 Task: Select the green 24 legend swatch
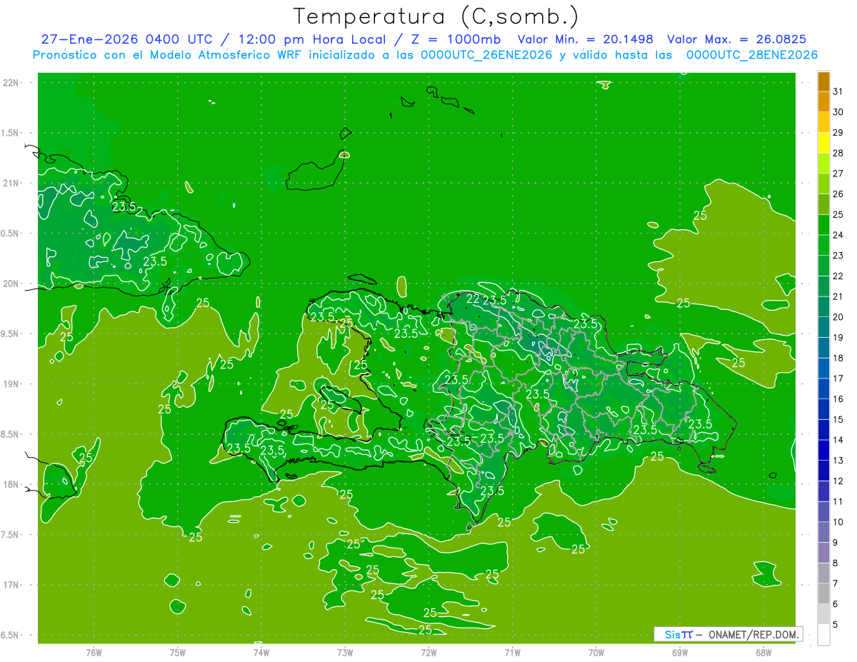823,225
